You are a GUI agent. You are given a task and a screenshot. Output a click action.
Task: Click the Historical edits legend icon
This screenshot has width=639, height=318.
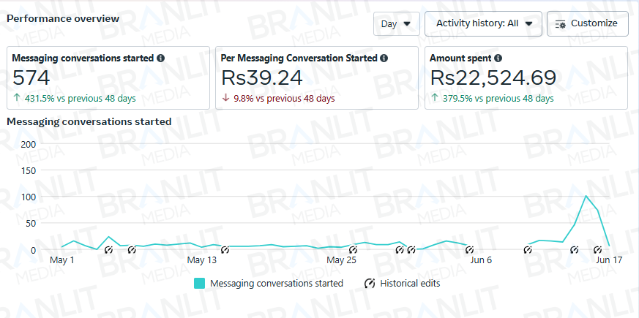pyautogui.click(x=370, y=283)
